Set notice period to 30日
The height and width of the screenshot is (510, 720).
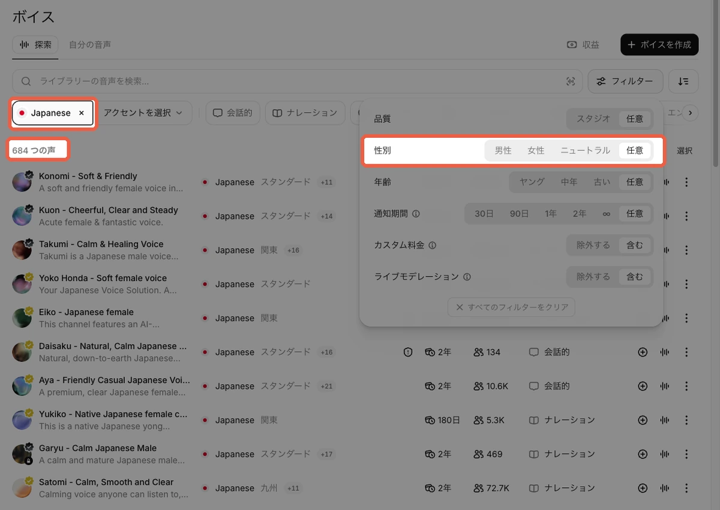pyautogui.click(x=484, y=213)
